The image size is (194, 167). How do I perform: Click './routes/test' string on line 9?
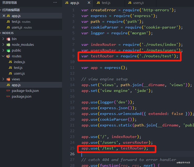coord(156,56)
